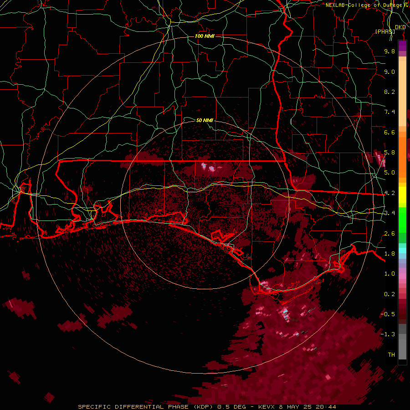Click the "TH" threshold label on the scale
The height and width of the screenshot is (410, 410).
pyautogui.click(x=391, y=355)
